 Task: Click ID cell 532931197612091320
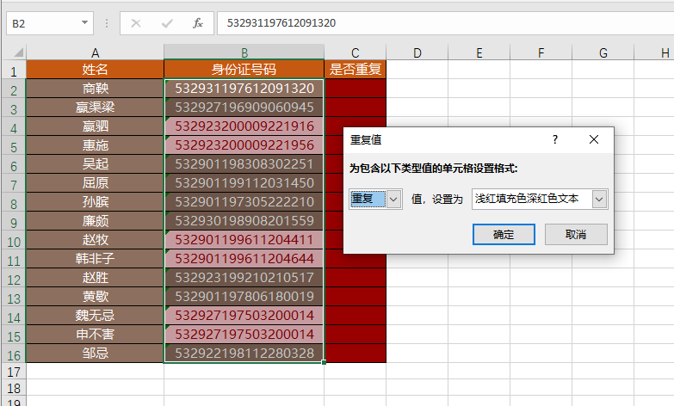pos(244,88)
